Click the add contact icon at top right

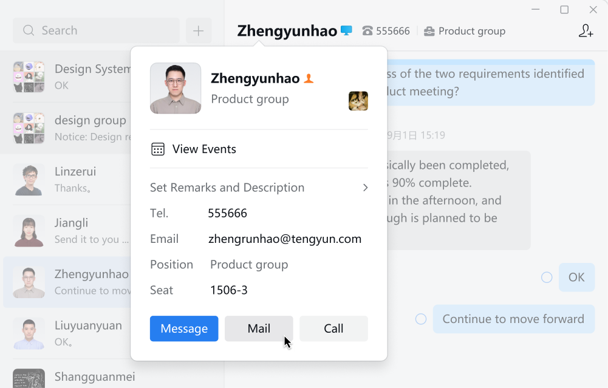coord(586,30)
